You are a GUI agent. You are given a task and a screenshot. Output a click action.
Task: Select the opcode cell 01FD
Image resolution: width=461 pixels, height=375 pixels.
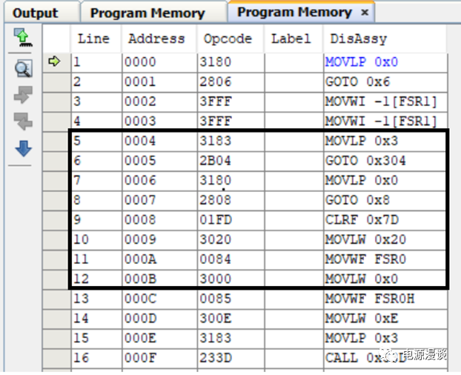[x=230, y=220]
